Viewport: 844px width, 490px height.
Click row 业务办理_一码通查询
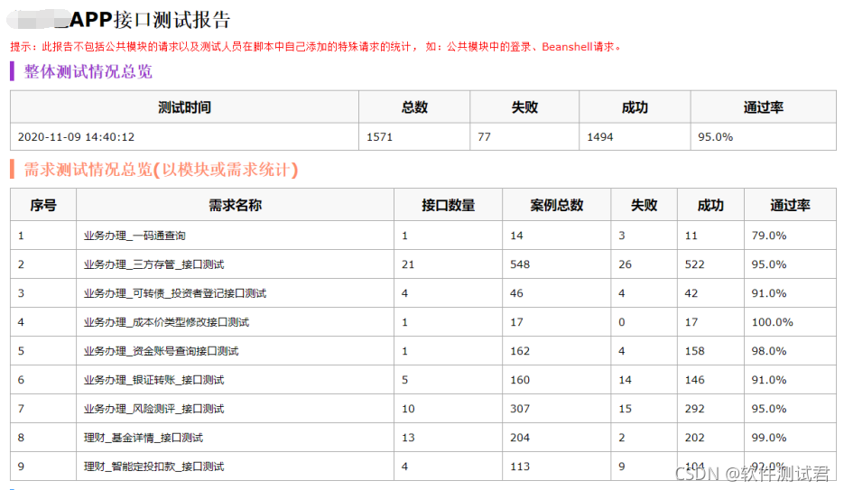click(x=423, y=235)
